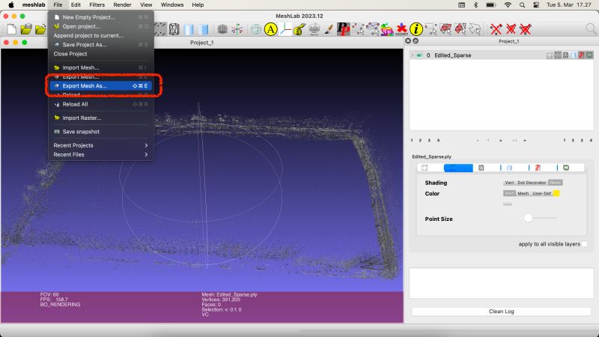Enable Wireframe rendering mode in toolbar
599x337 pixels.
pyautogui.click(x=174, y=29)
